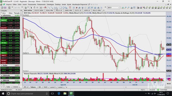Select the IFR 14 indicator tab
The image size is (172, 96).
26,87
